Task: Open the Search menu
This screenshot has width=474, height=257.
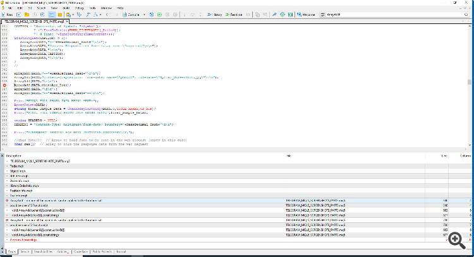Action: pos(41,8)
